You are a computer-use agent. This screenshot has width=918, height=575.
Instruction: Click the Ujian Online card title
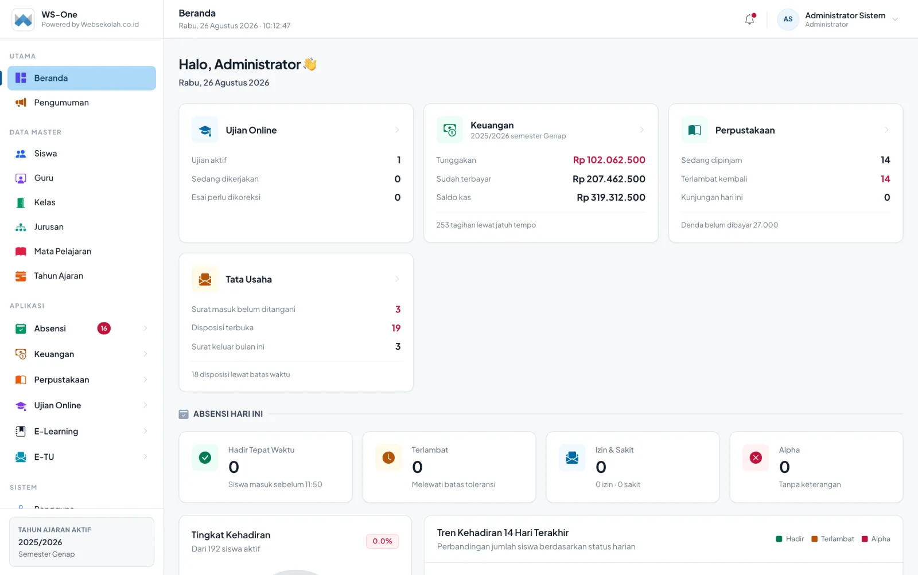[x=251, y=130]
